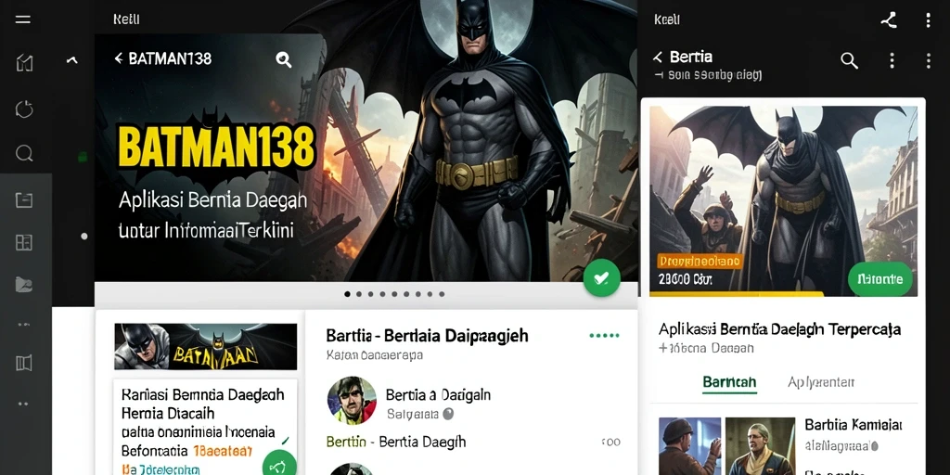950x475 pixels.
Task: Open the soldier thumbnail in the right list
Action: point(689,446)
